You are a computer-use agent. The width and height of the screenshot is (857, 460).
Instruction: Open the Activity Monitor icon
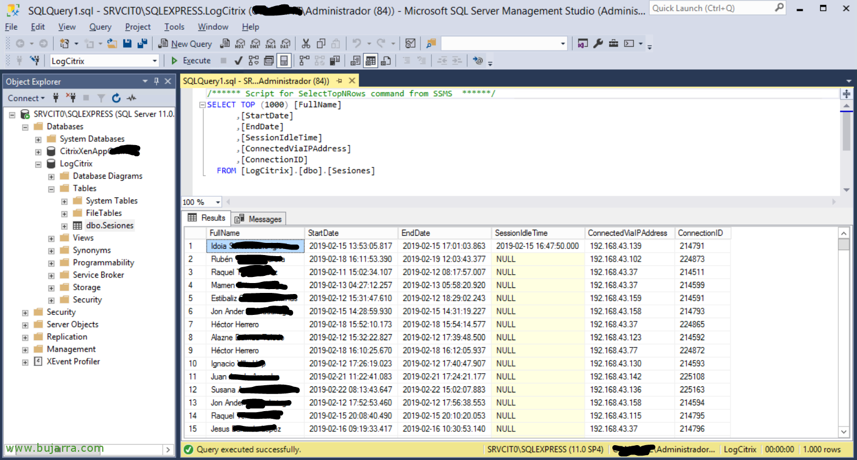coord(410,43)
